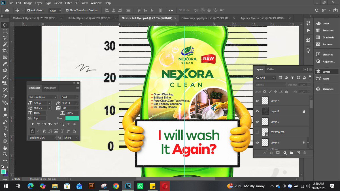Select the Path Selection arrow tool
The height and width of the screenshot is (191, 340).
[5, 135]
